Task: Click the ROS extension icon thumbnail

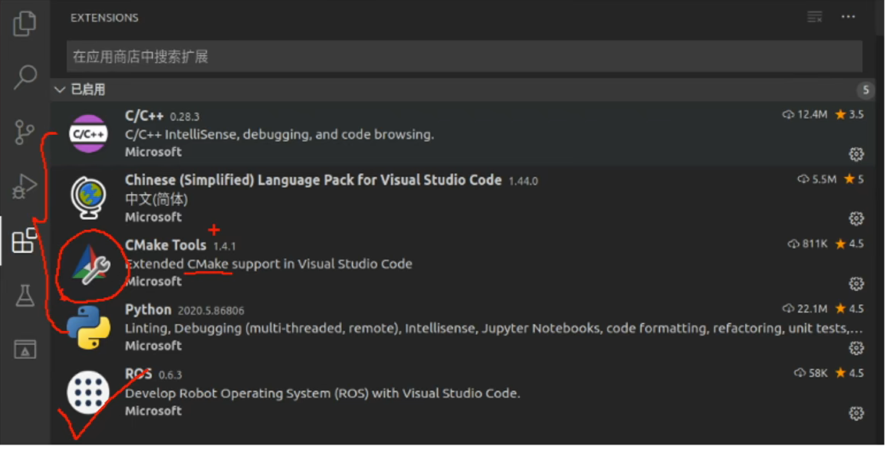Action: click(88, 392)
